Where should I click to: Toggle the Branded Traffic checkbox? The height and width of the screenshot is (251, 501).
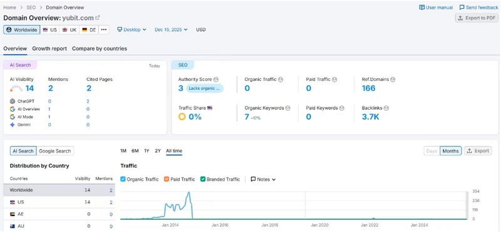pos(202,179)
